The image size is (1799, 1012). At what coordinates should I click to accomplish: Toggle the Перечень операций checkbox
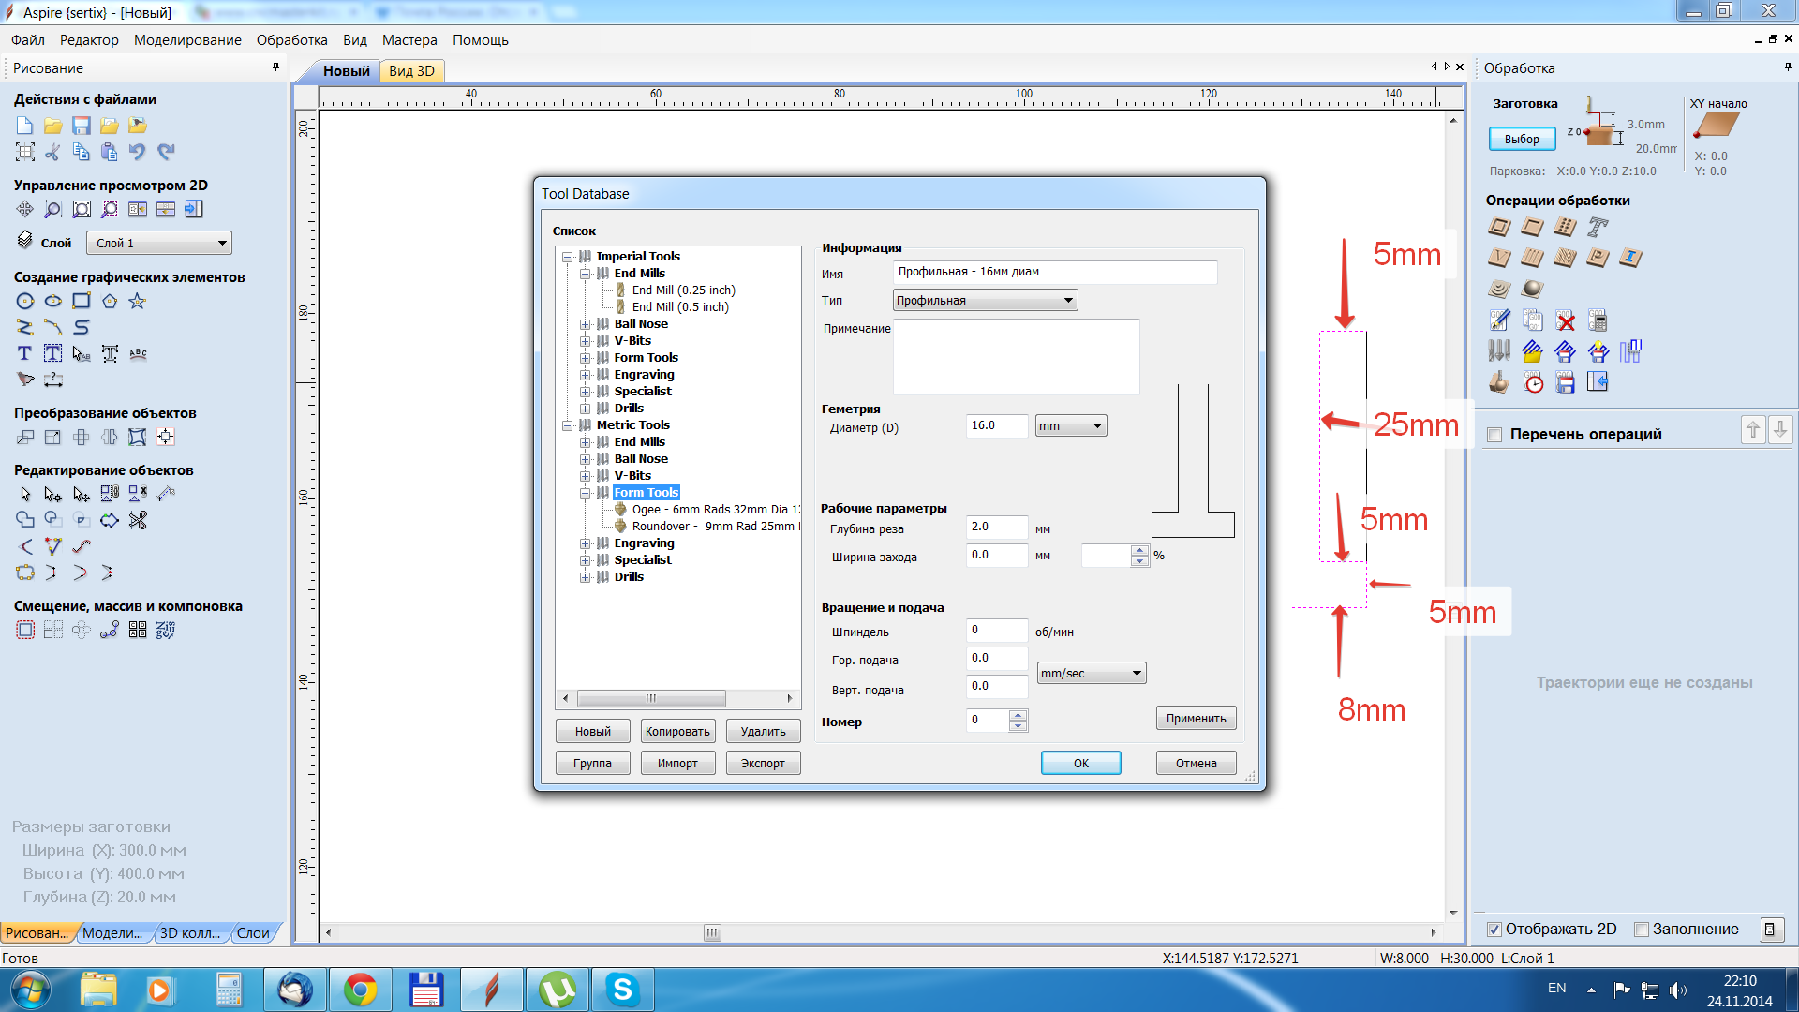[1495, 435]
